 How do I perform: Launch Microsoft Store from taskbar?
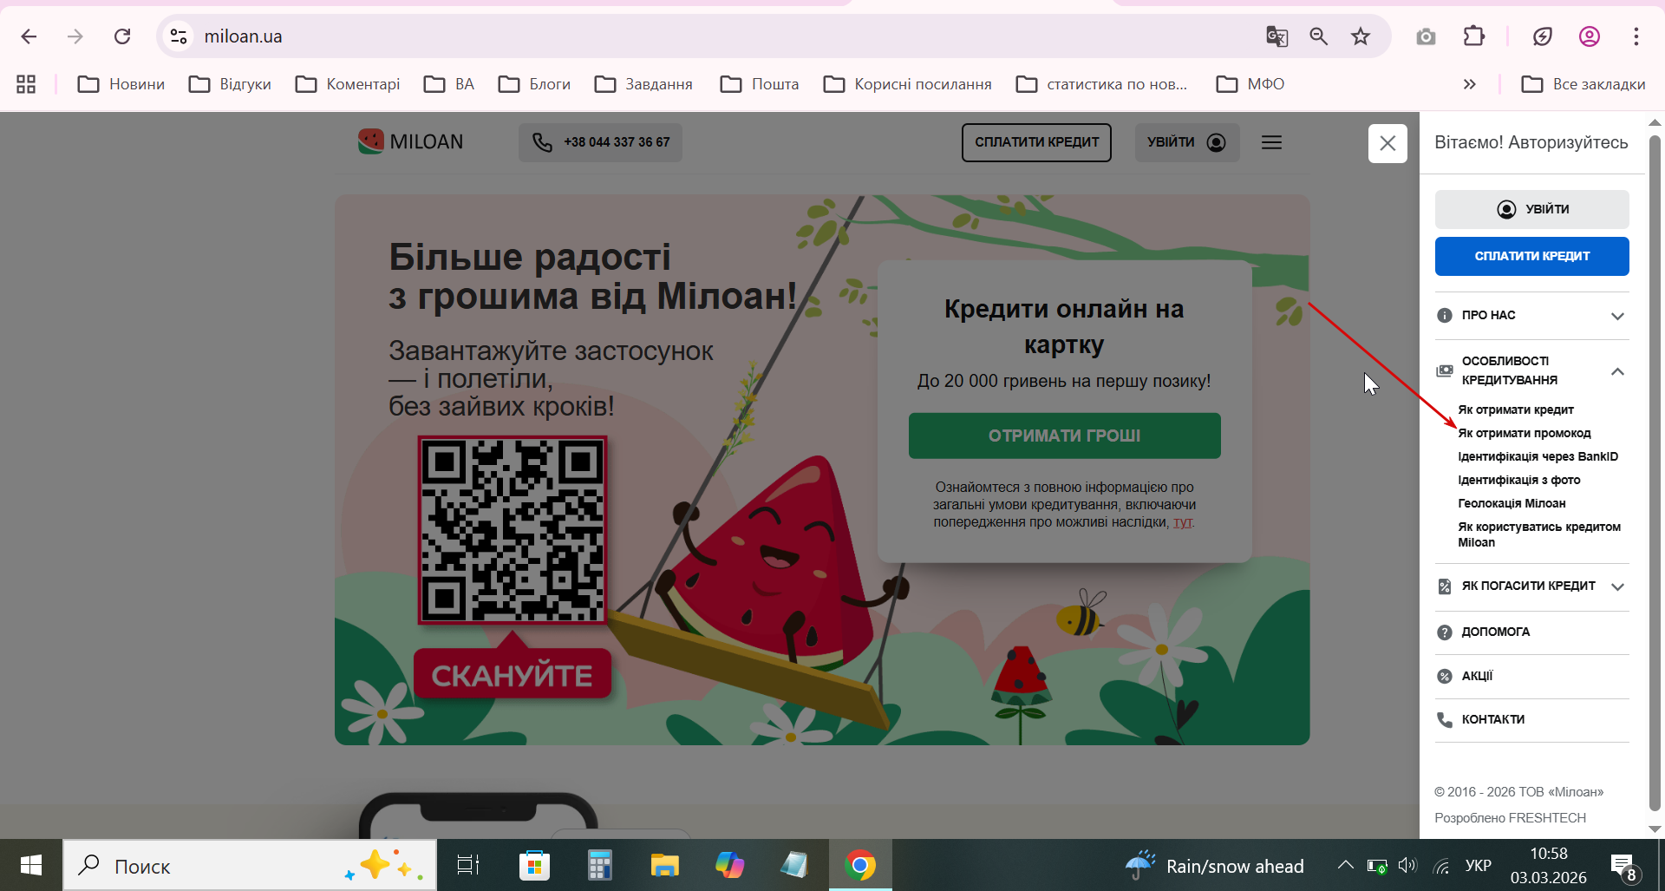pyautogui.click(x=534, y=865)
